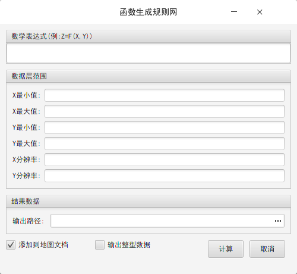This screenshot has width=297, height=274.
Task: Minimize the 函数生成规则网 dialog
Action: (x=234, y=12)
